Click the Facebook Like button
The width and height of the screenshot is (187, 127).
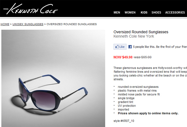coord(120,47)
